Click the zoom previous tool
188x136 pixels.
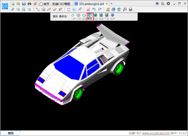point(29,9)
